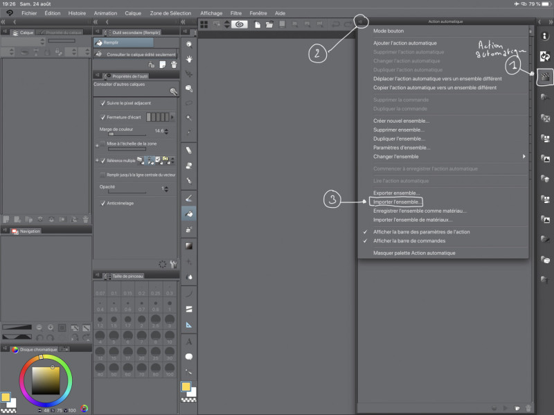Click the Clip Studio spiral icon
Viewport: 554px width, 415px height.
(239, 24)
